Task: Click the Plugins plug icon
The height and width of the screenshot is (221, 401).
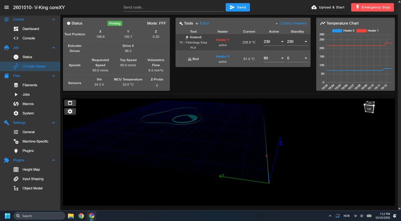Action: click(x=16, y=151)
